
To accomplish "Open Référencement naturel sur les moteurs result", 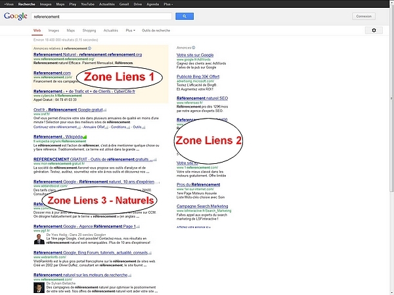I will tap(80, 275).
